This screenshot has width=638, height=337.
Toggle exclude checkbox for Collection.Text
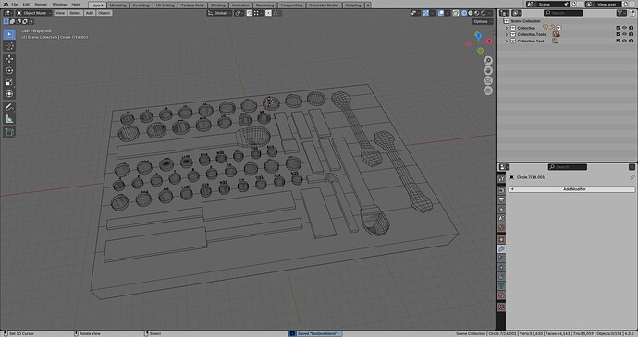coord(618,41)
